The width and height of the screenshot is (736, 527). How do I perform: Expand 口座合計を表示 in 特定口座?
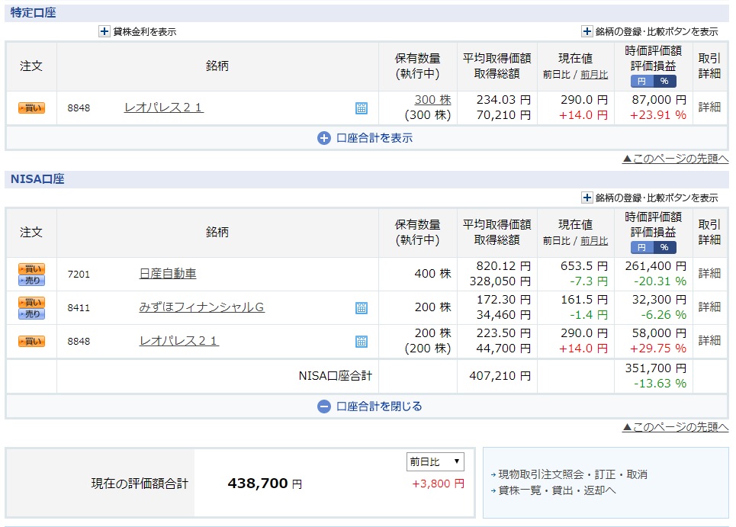365,138
